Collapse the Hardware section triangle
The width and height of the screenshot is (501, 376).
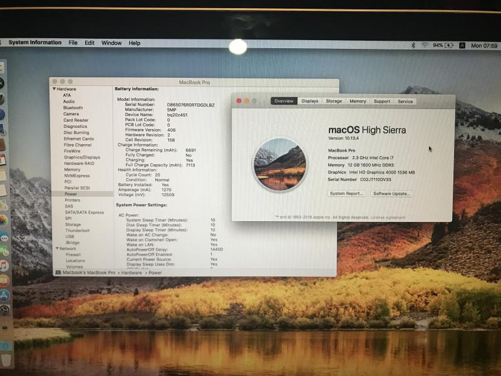pyautogui.click(x=54, y=89)
